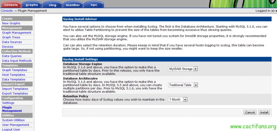Image resolution: width=277 pixels, height=131 pixels.
Task: Go to Data Input Methods
Action: click(17, 61)
